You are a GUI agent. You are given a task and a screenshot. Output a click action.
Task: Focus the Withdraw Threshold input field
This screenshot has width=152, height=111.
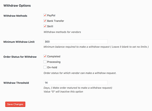click(75, 83)
